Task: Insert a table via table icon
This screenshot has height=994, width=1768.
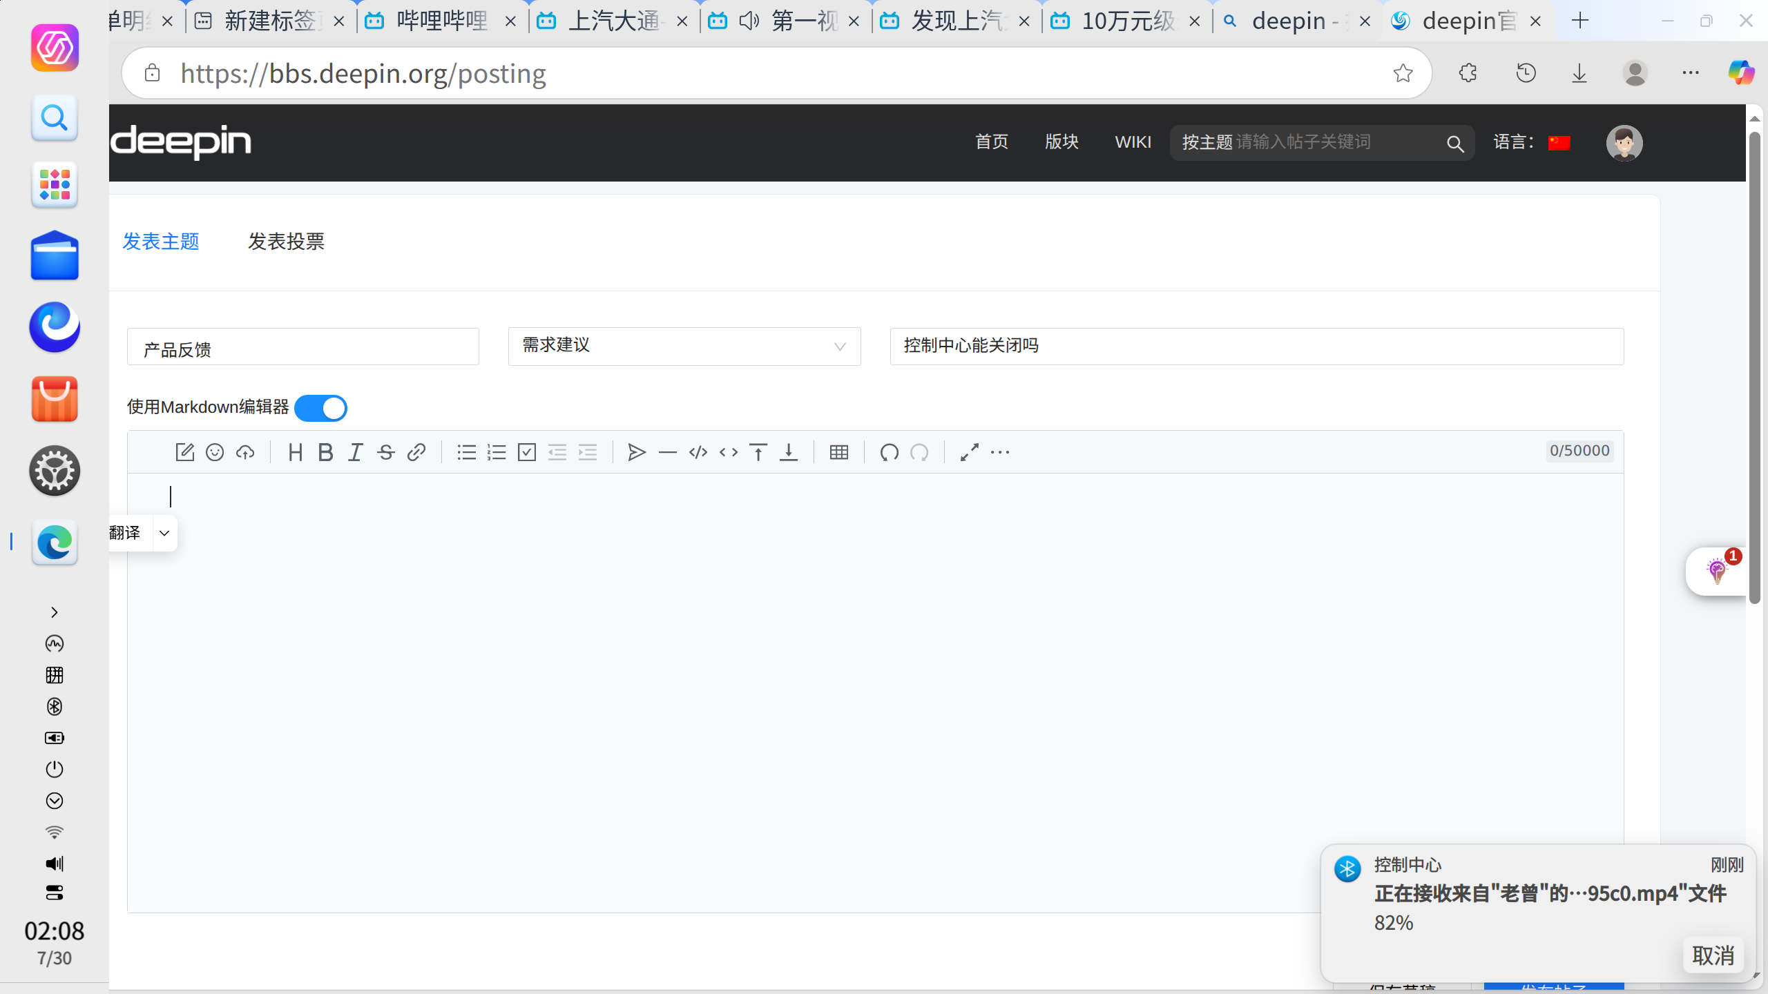Action: tap(839, 452)
